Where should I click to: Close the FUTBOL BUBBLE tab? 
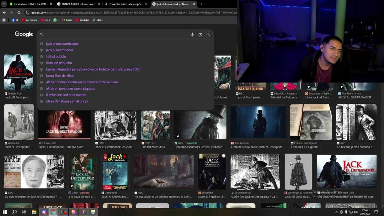[99, 4]
